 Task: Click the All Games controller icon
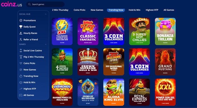point(21,95)
